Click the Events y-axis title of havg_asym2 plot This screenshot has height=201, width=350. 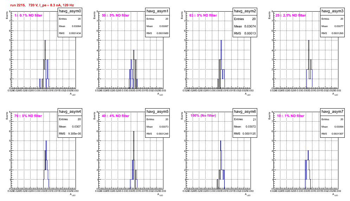182,15
